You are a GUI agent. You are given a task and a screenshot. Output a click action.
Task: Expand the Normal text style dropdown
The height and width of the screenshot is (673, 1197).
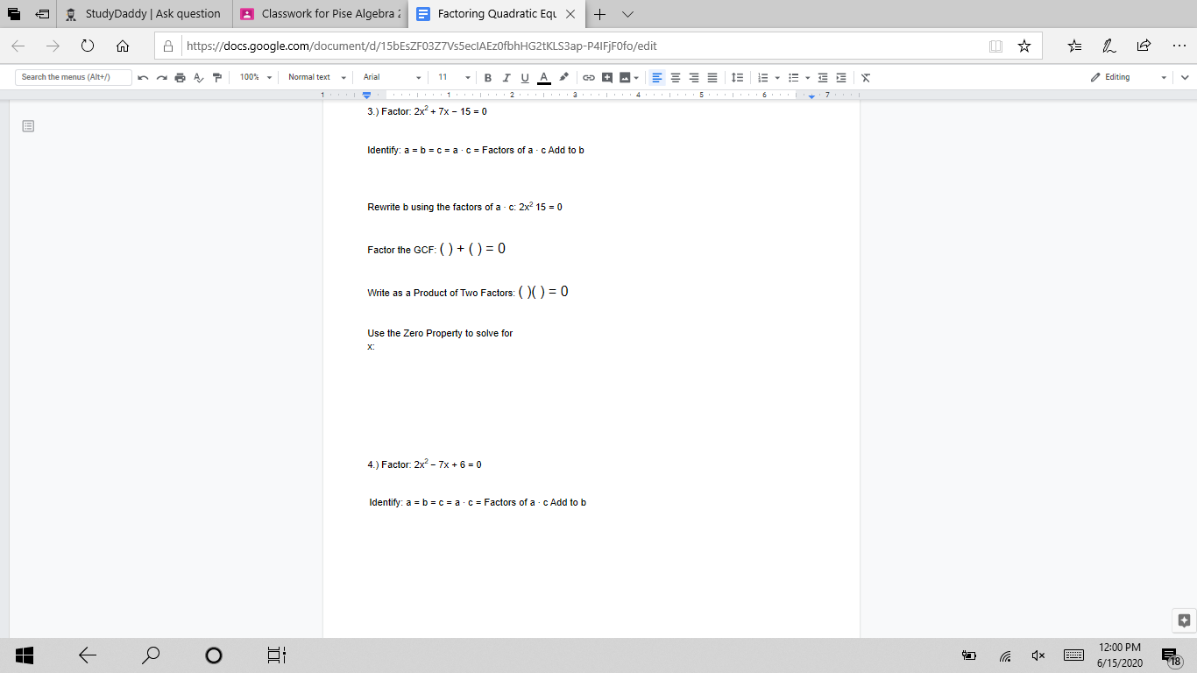click(x=317, y=77)
